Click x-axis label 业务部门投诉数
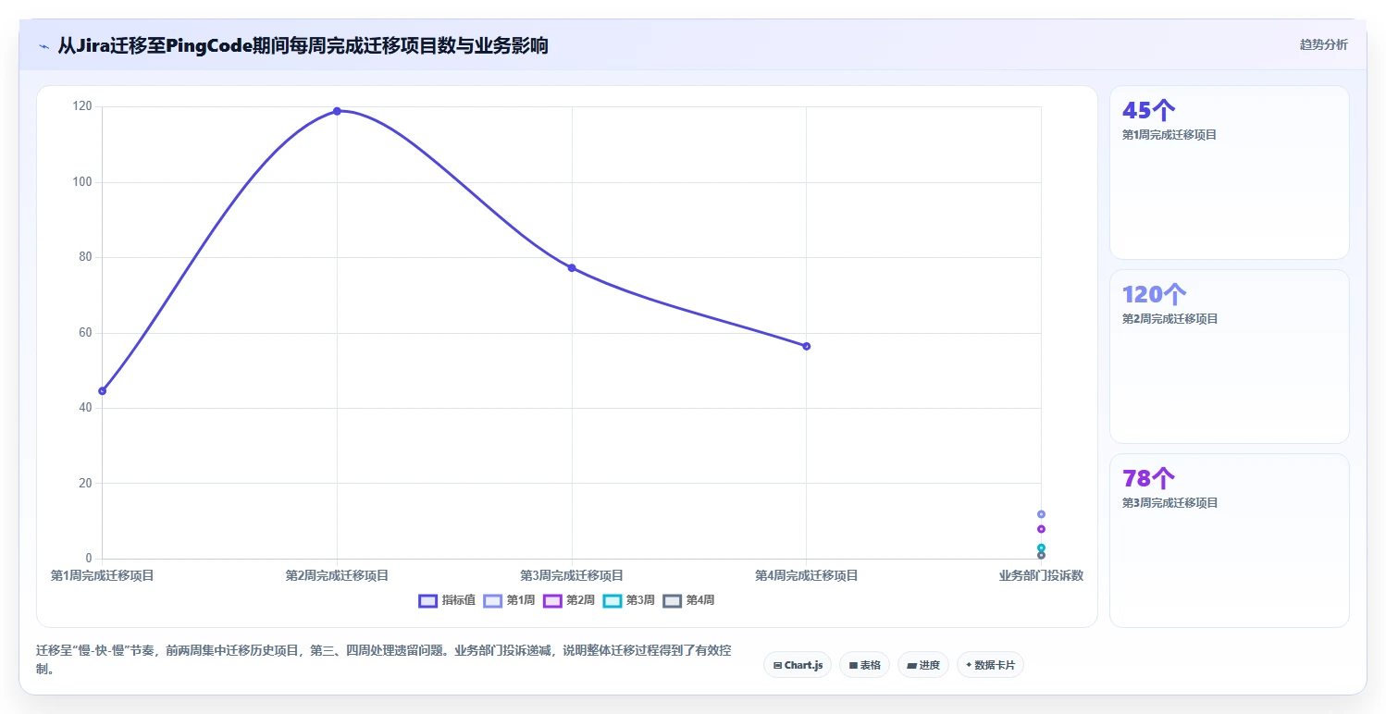 click(1041, 575)
